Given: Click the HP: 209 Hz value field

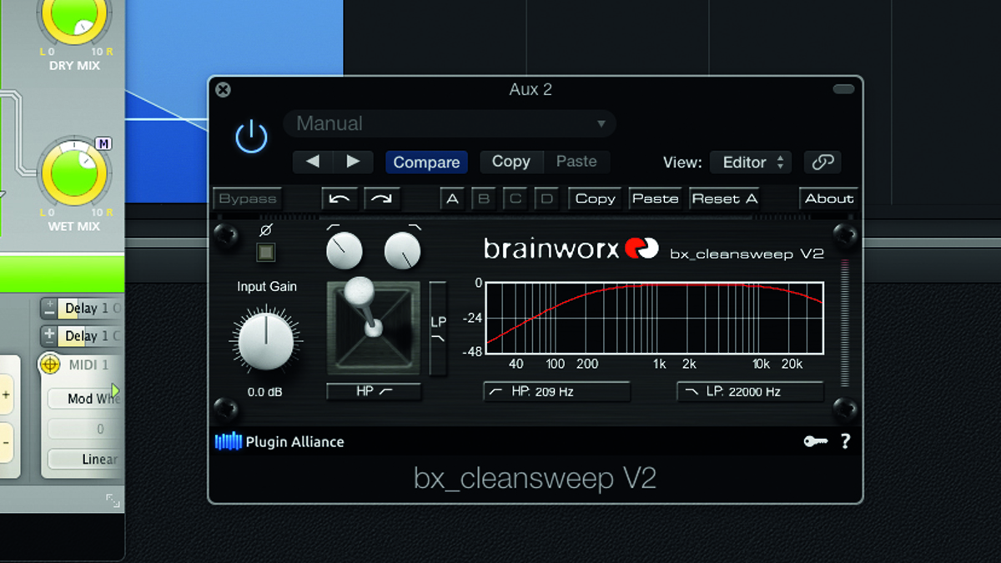Looking at the screenshot, I should click(x=556, y=391).
